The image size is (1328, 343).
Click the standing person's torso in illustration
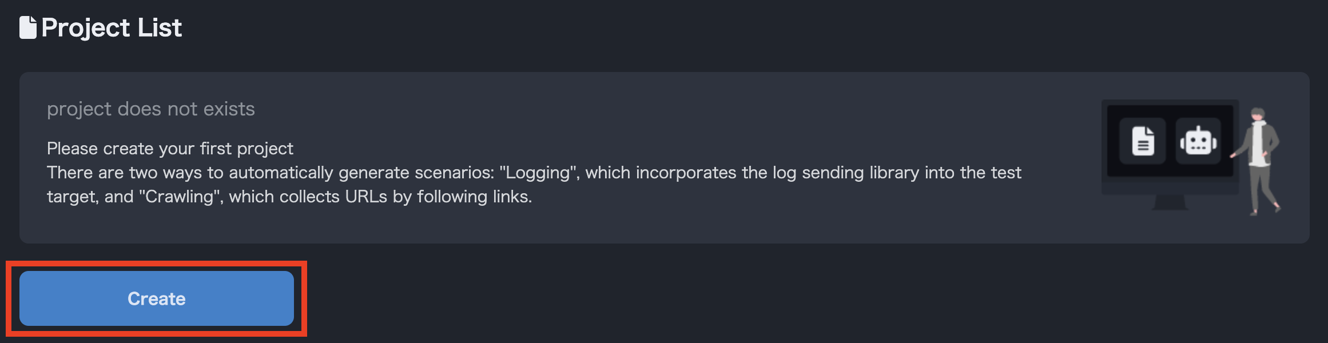pos(1258,143)
